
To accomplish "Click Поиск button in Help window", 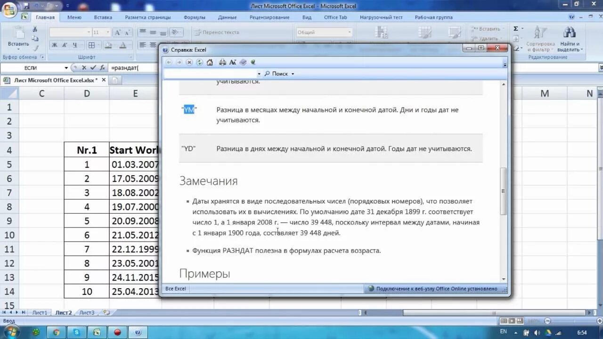I will coord(276,74).
